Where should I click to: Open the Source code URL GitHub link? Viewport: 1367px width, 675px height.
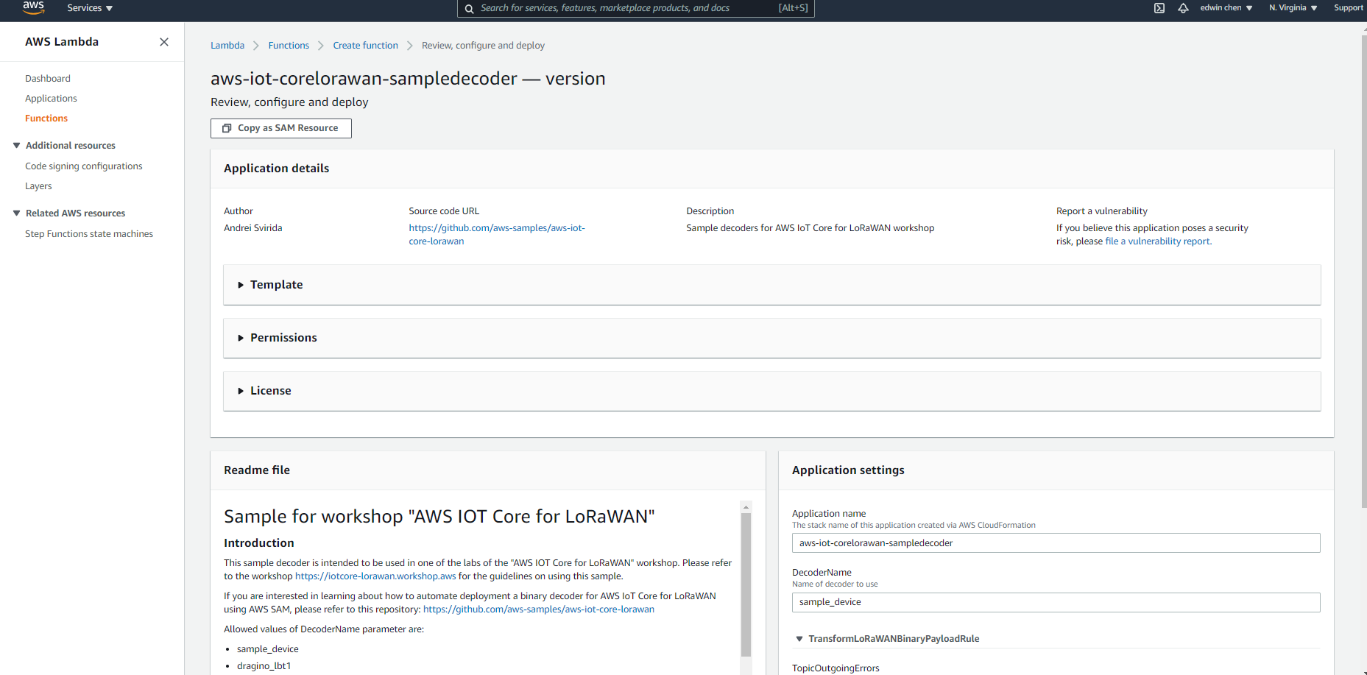click(497, 235)
